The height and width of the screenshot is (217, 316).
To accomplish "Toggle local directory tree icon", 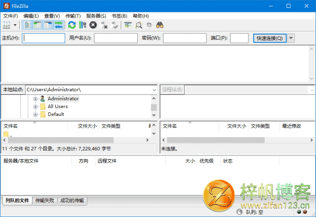I will pos(38,25).
